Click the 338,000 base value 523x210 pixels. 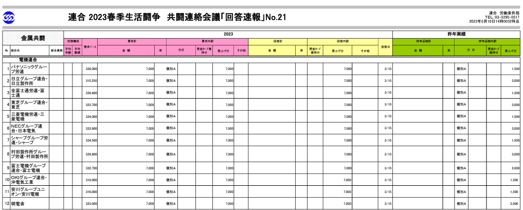click(92, 69)
